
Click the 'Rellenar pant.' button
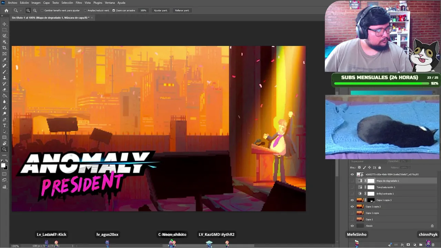coord(182,10)
